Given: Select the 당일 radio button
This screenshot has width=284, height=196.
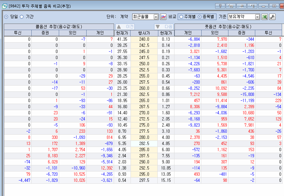Looking at the screenshot, I should click(x=6, y=17).
